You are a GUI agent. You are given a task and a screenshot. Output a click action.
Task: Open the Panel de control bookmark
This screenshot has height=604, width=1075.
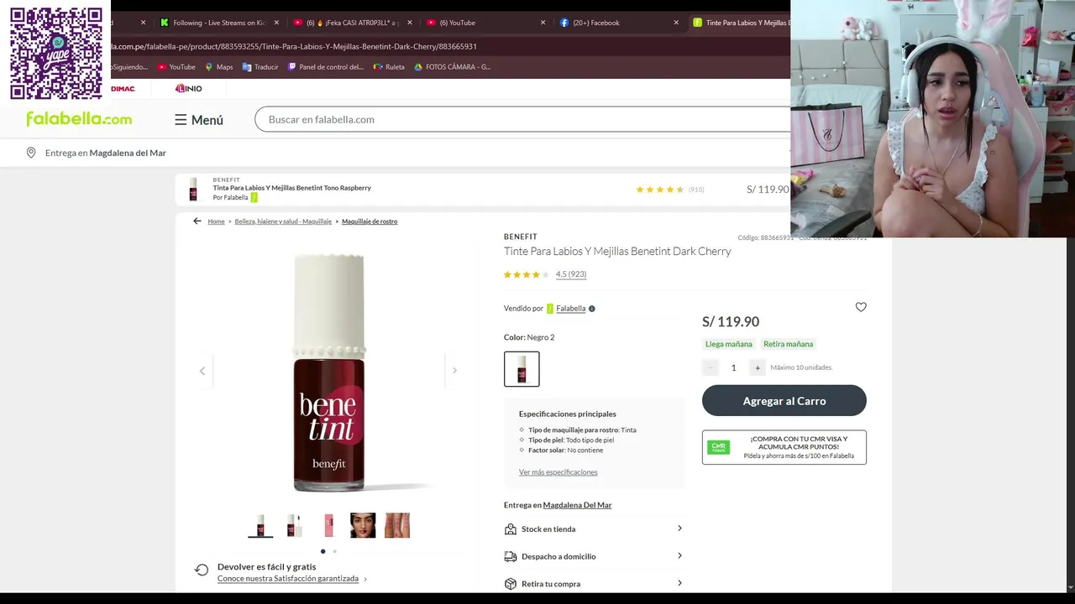pyautogui.click(x=326, y=67)
